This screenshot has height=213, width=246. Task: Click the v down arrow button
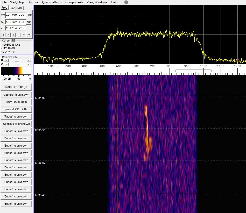29,35
